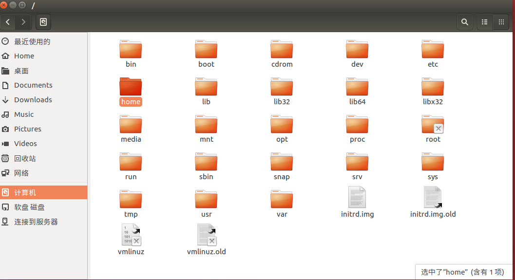This screenshot has height=280, width=515.
Task: Select the cdrom folder
Action: [282, 54]
